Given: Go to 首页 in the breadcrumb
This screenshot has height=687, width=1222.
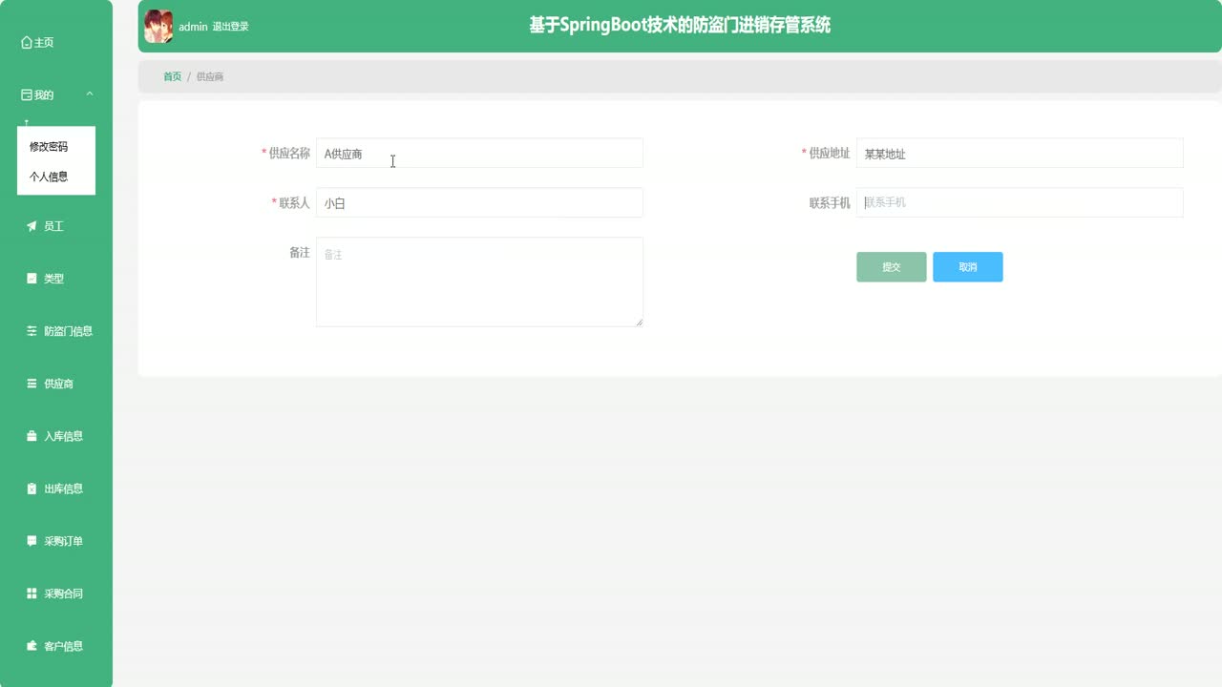Looking at the screenshot, I should [172, 76].
